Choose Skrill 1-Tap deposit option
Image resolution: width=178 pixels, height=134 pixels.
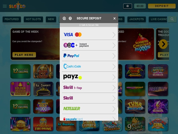coord(89,88)
